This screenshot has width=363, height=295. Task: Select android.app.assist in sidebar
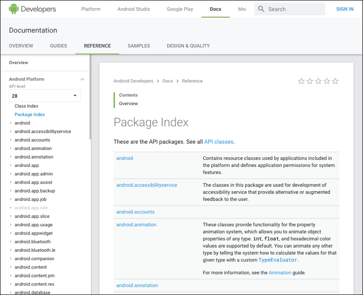point(33,182)
